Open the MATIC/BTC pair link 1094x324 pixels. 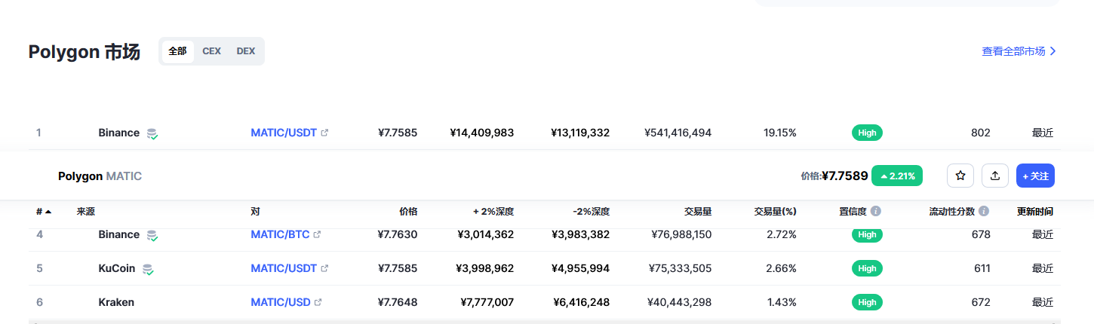[x=280, y=234]
